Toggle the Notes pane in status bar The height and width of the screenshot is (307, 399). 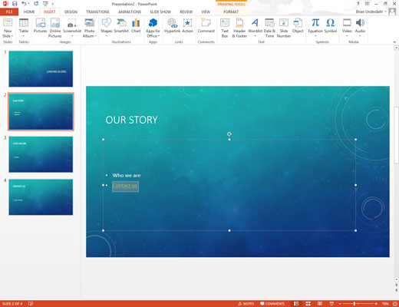coord(246,304)
